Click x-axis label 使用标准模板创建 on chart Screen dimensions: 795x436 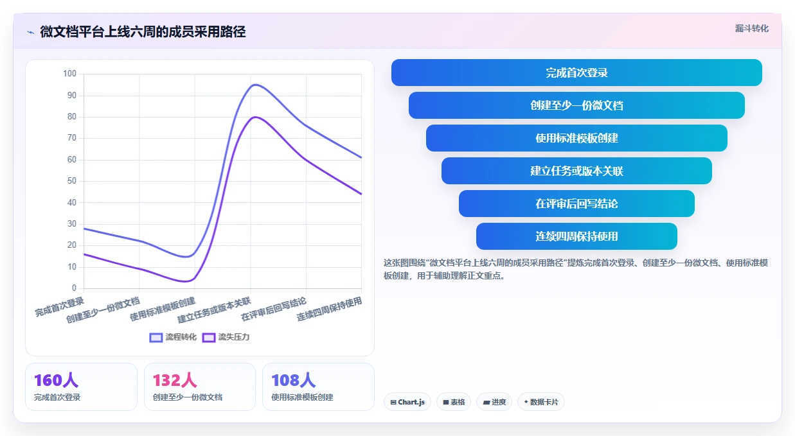click(163, 309)
